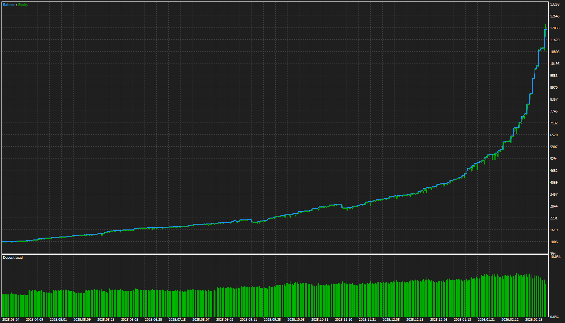Viewport: 565px width, 323px height.
Task: Click the 12033 axis value
Action: [555, 28]
